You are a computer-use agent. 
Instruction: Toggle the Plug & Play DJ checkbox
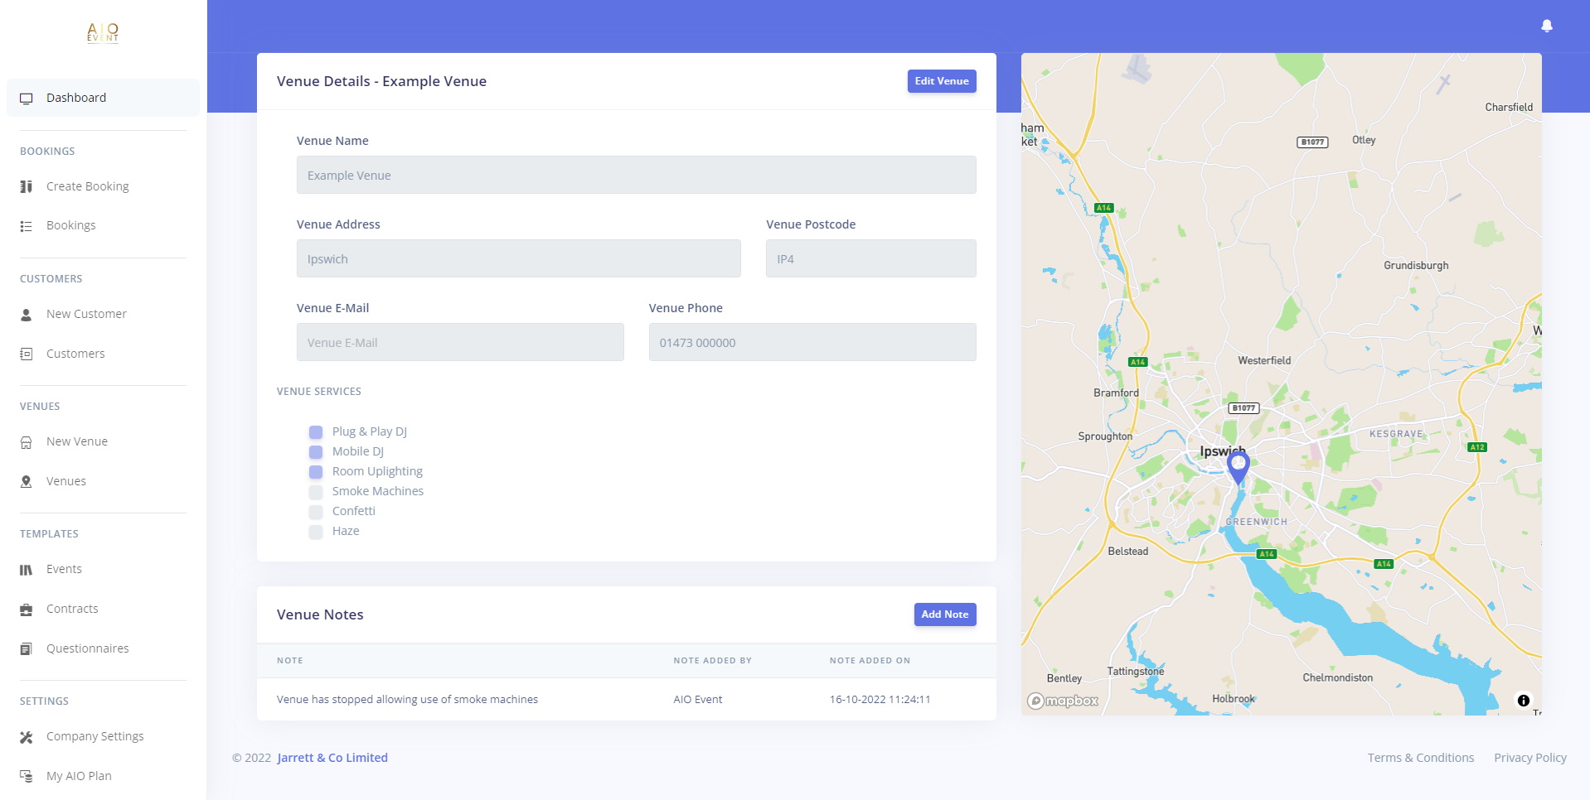(316, 432)
